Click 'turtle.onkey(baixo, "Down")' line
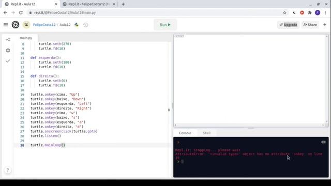This screenshot has height=186, width=331. click(58, 99)
